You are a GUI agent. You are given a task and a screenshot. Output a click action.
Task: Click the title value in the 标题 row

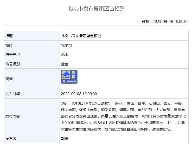coord(81,36)
